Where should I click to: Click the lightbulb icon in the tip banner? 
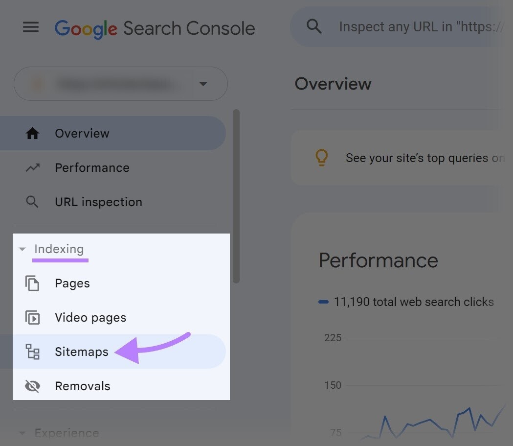coord(321,158)
